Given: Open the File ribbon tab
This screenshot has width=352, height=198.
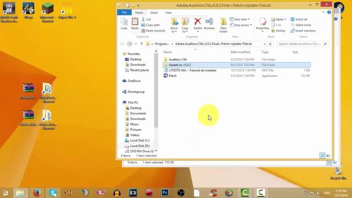Looking at the screenshot, I should click(124, 13).
